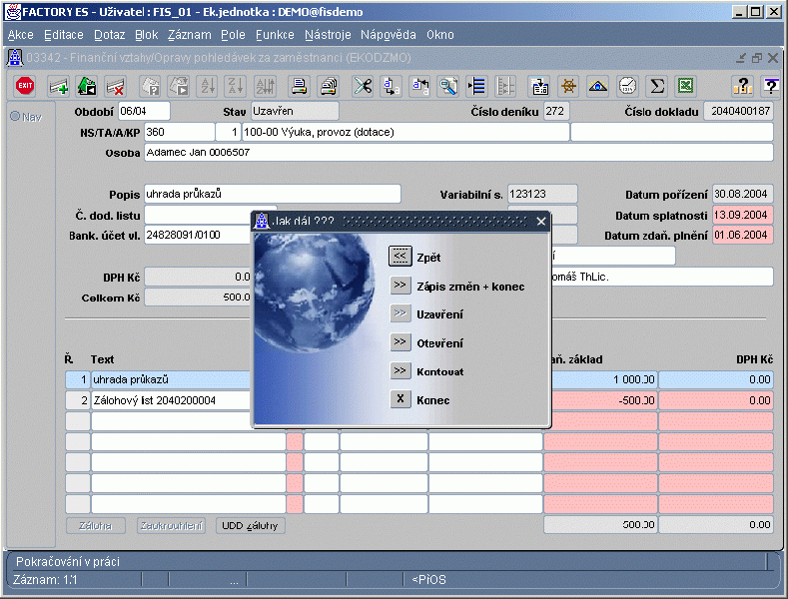
Task: Click the greyed Z-A descending sort icon
Action: tap(235, 87)
